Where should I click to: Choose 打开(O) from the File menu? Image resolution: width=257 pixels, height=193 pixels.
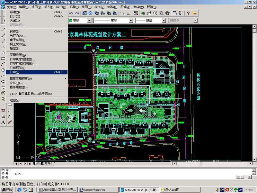(x=37, y=16)
